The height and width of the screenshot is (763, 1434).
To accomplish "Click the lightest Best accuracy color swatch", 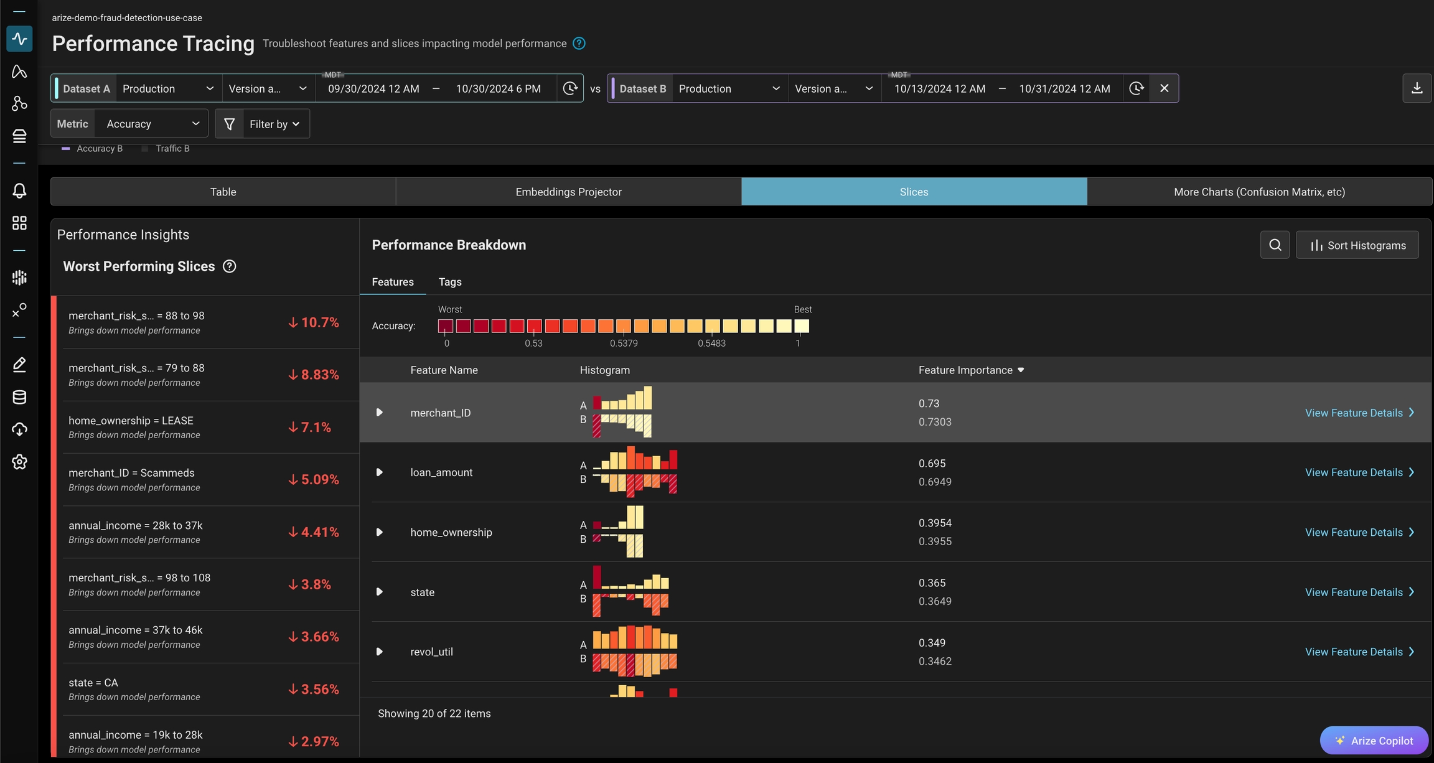I will (802, 326).
